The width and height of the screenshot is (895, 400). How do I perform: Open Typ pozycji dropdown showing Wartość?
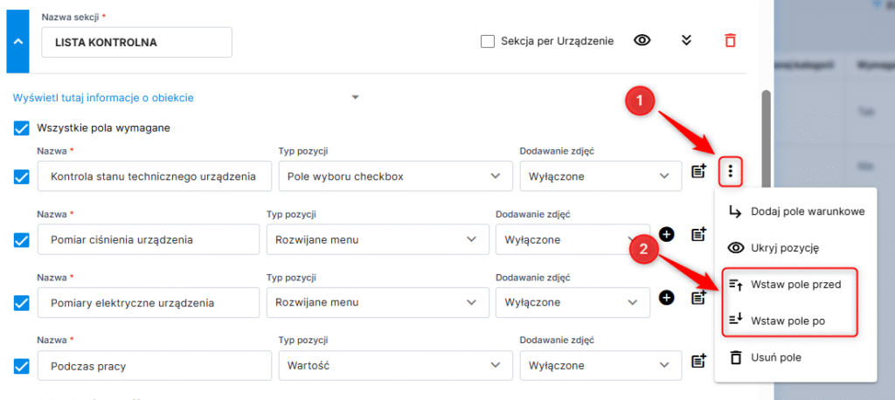[x=395, y=366]
